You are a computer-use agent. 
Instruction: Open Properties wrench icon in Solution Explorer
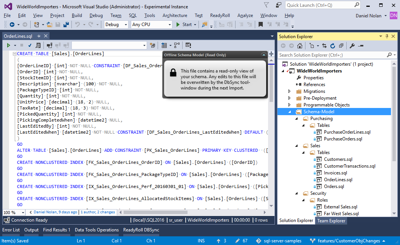352,46
